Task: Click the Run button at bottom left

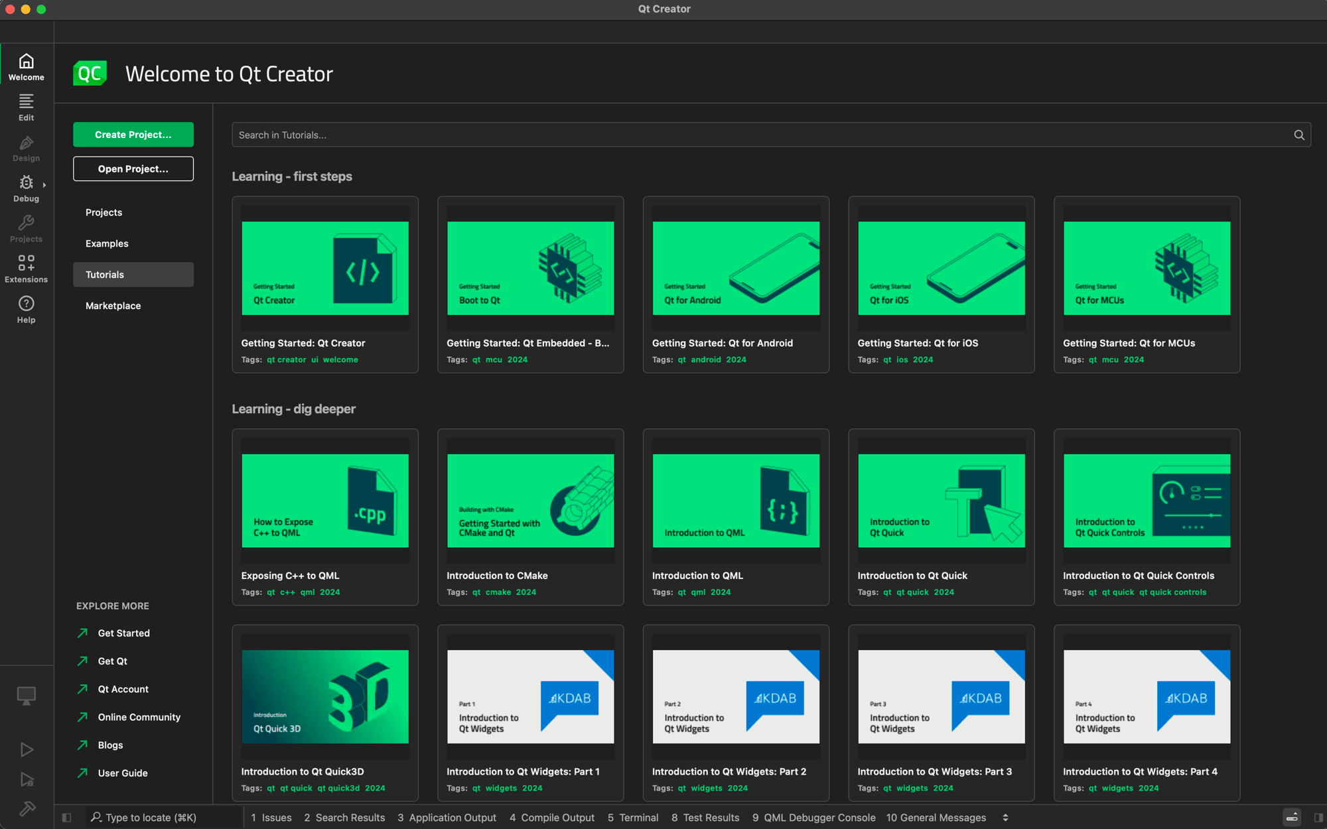Action: click(27, 749)
